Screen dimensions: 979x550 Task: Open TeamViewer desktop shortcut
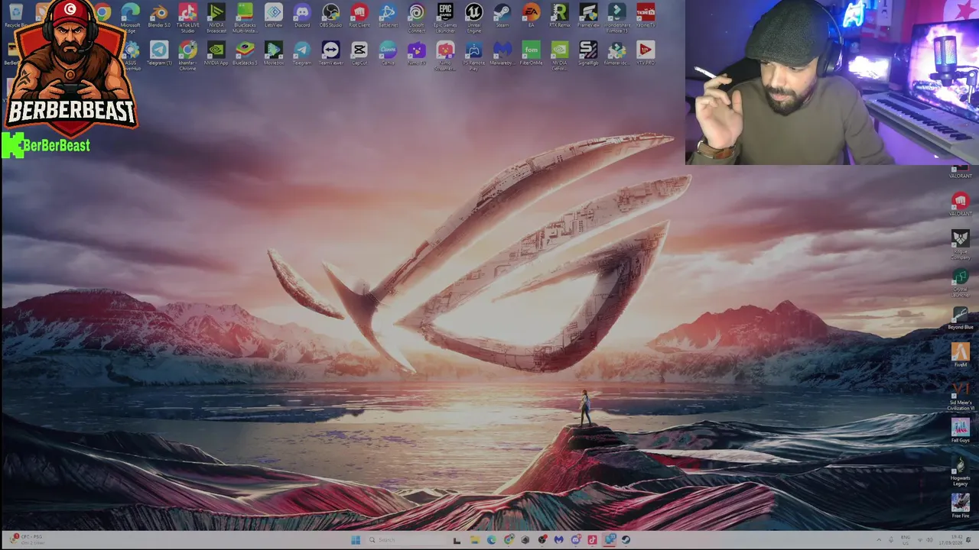tap(330, 53)
